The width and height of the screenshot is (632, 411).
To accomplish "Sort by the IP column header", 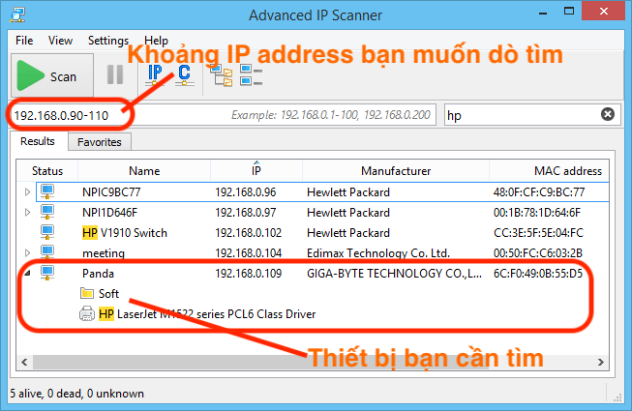I will click(256, 171).
